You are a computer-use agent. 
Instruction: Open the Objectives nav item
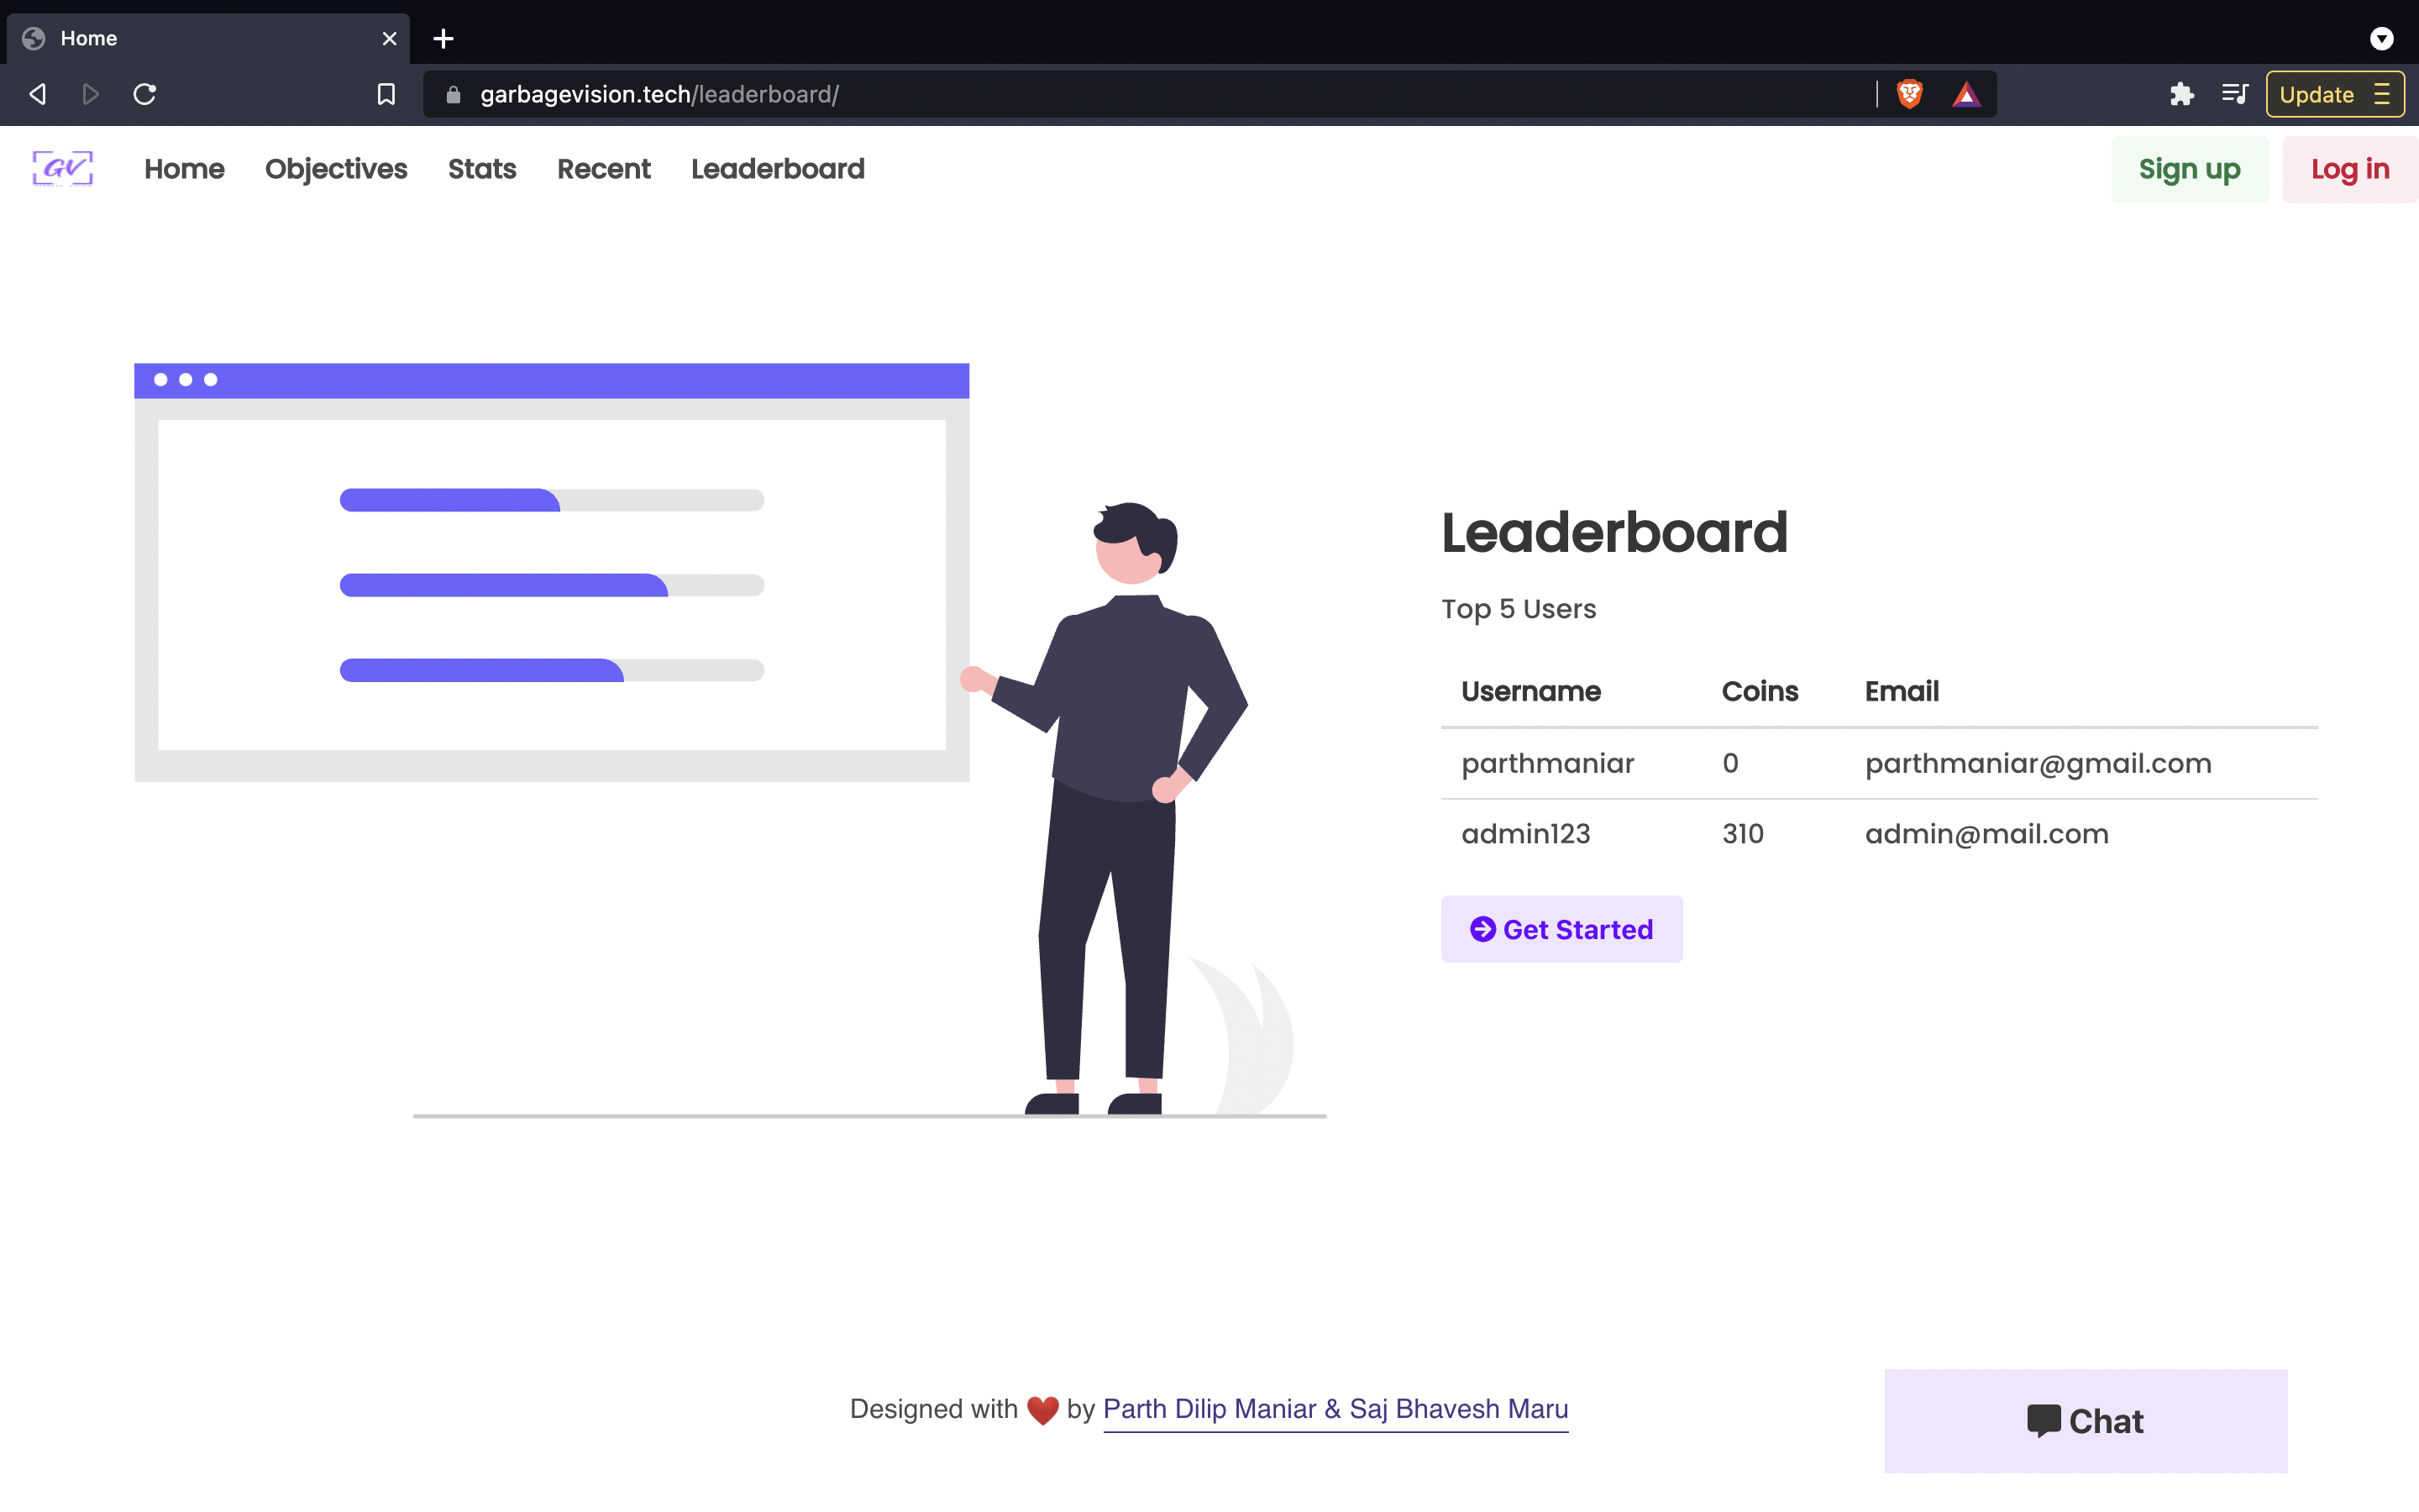336,169
